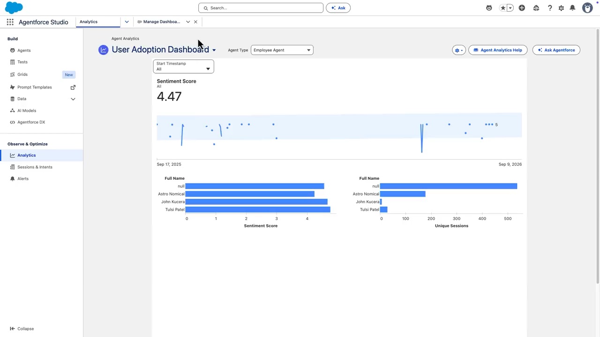The height and width of the screenshot is (337, 600).
Task: Click the null unique sessions bar
Action: pyautogui.click(x=449, y=186)
